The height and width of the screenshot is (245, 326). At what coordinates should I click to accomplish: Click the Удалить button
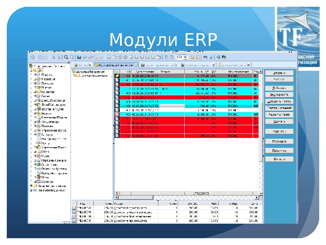pyautogui.click(x=279, y=122)
